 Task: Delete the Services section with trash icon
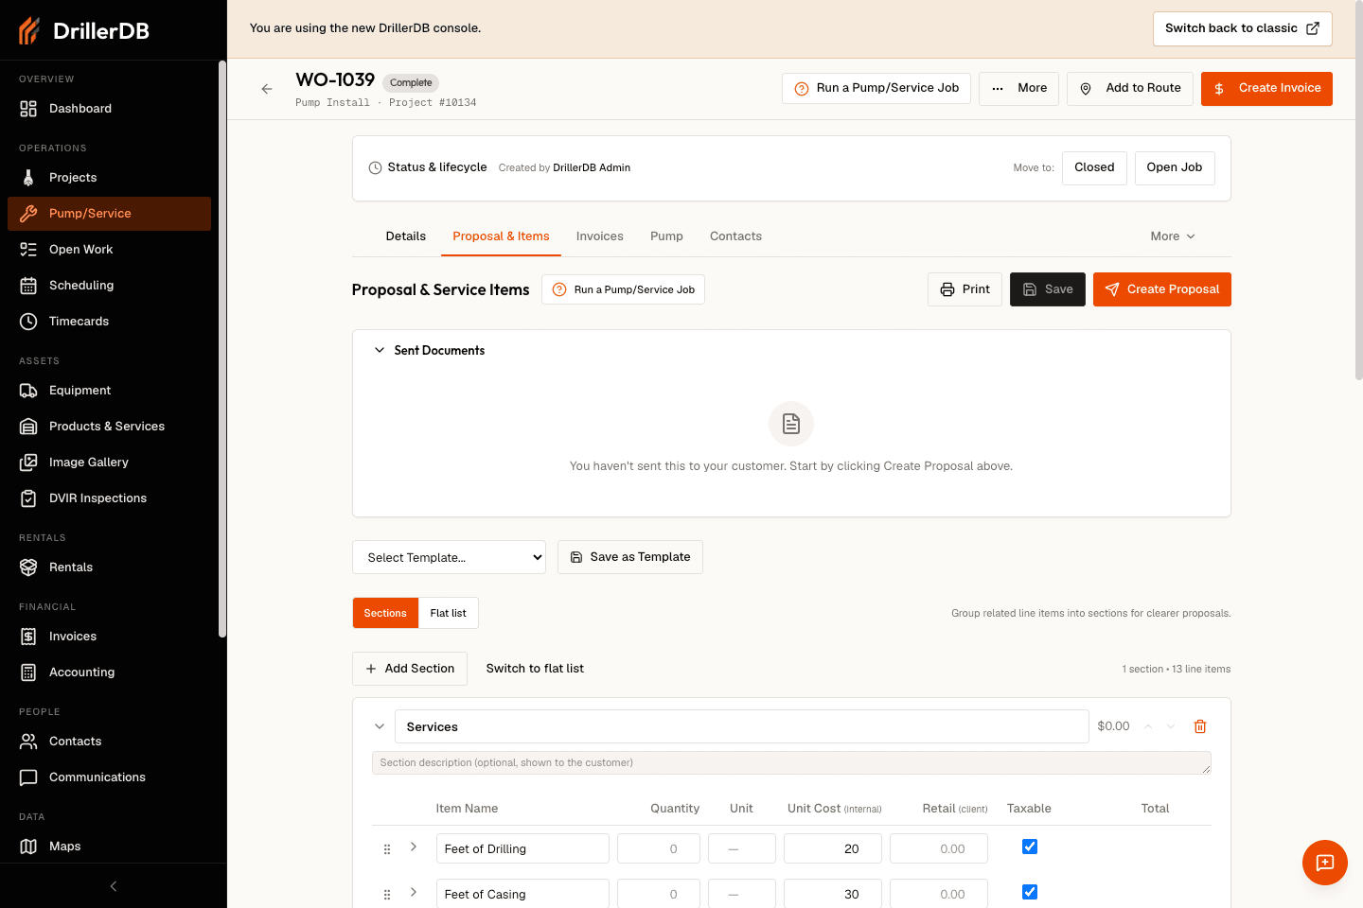(x=1200, y=726)
